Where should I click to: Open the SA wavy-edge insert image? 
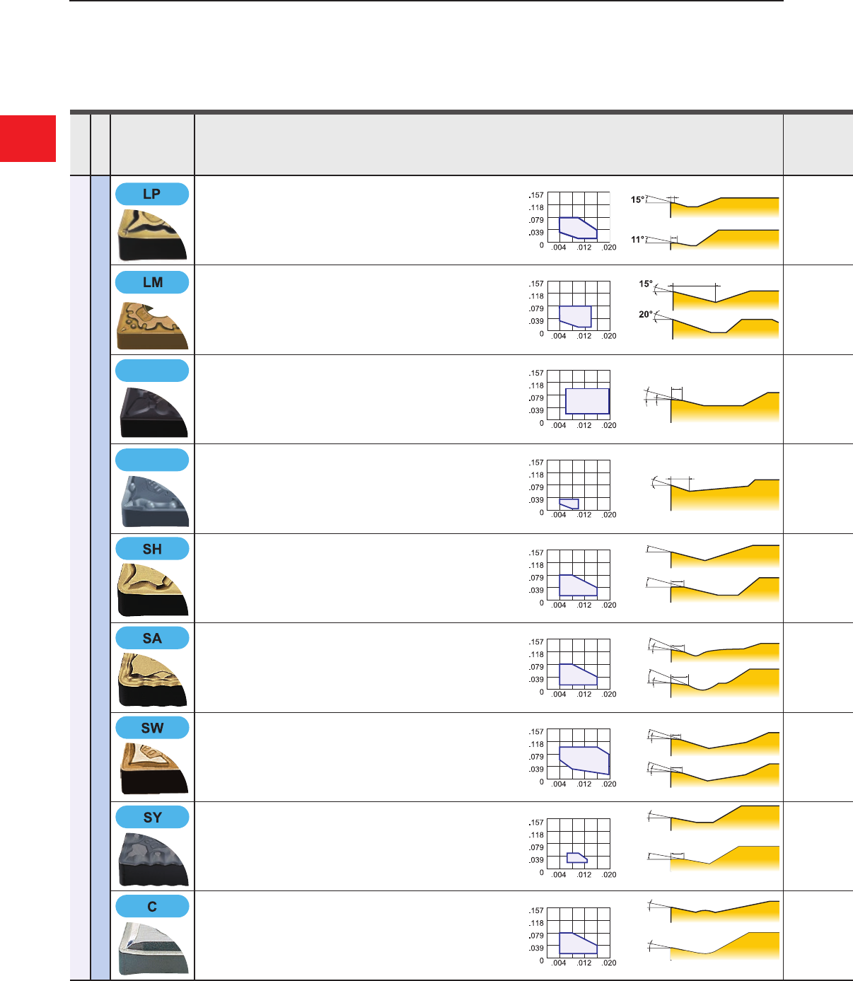pos(152,680)
